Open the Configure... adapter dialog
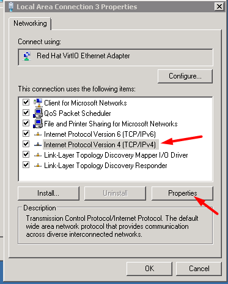The height and width of the screenshot is (284, 228). coord(185,76)
